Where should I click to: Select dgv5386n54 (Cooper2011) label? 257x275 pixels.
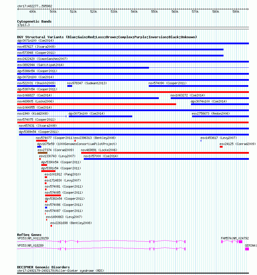click(x=37, y=71)
